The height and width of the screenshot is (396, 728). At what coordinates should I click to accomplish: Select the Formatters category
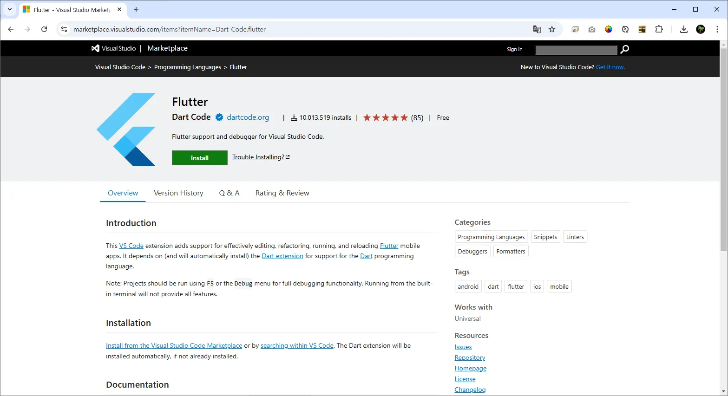pos(511,251)
